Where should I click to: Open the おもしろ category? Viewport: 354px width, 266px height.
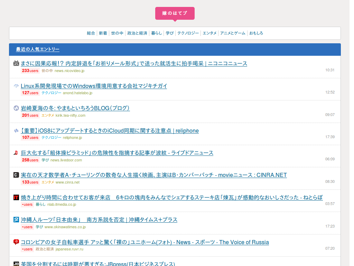point(256,33)
